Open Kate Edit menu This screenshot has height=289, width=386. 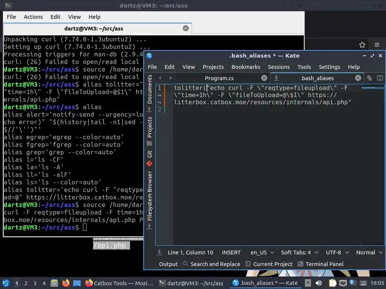pos(170,67)
